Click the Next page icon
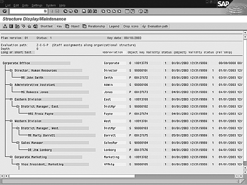The image size is (247, 185). coord(114,11)
